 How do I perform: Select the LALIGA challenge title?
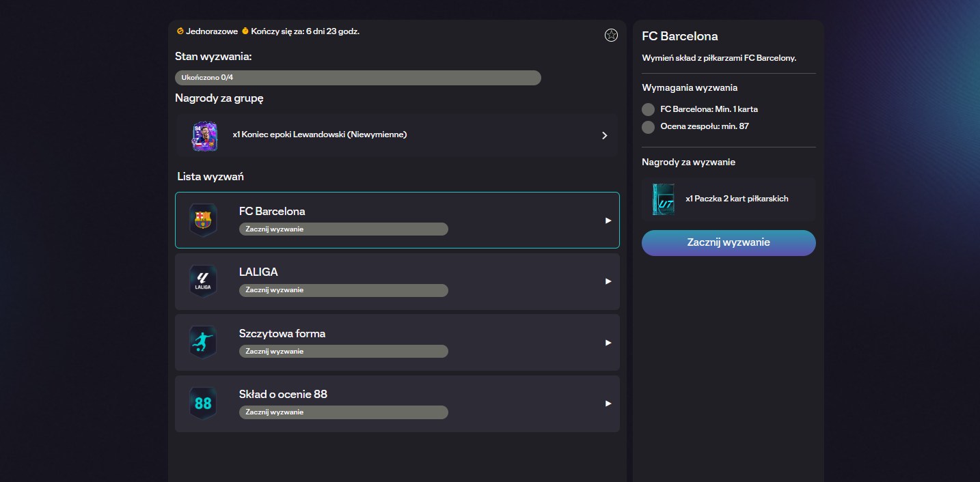(x=258, y=272)
